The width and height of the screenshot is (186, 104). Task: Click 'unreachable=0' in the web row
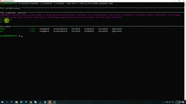click(x=60, y=31)
